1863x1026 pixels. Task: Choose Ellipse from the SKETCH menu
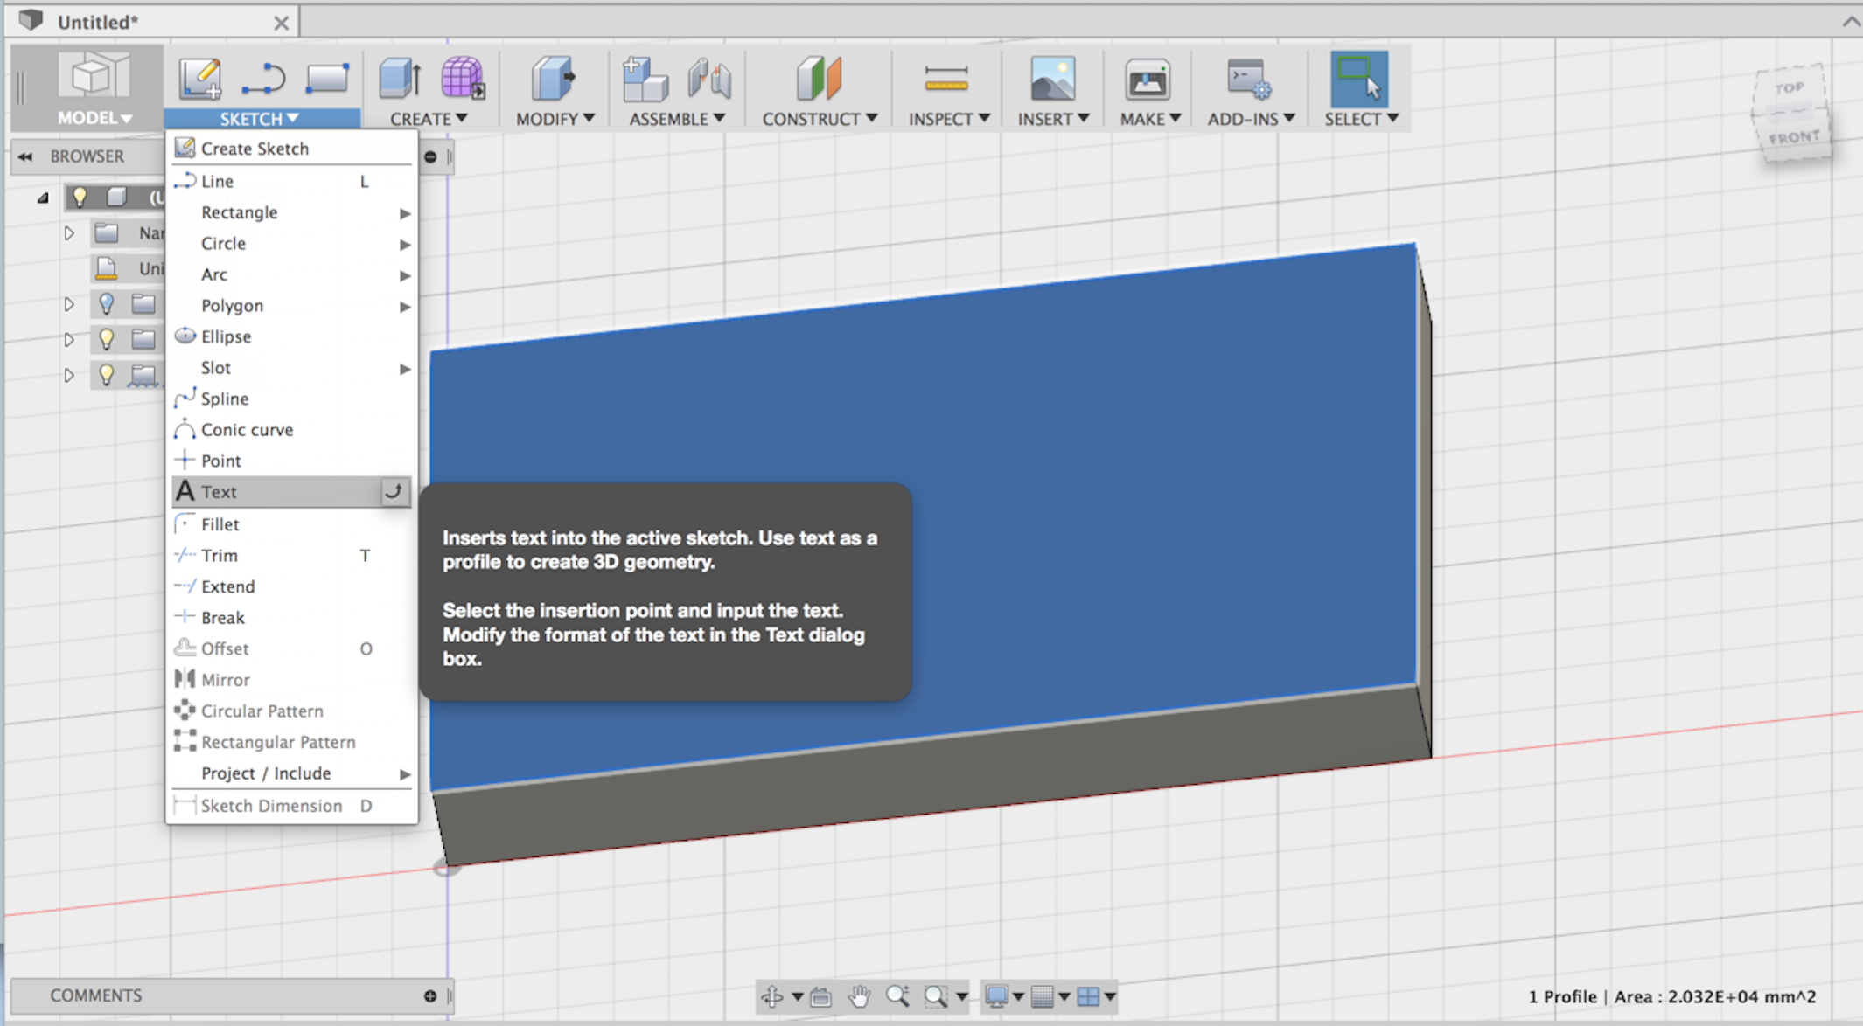pos(291,336)
